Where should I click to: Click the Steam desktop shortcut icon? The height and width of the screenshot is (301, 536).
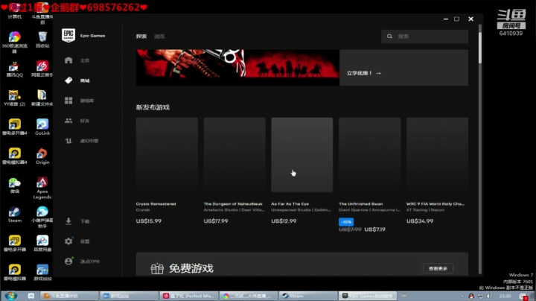[14, 212]
